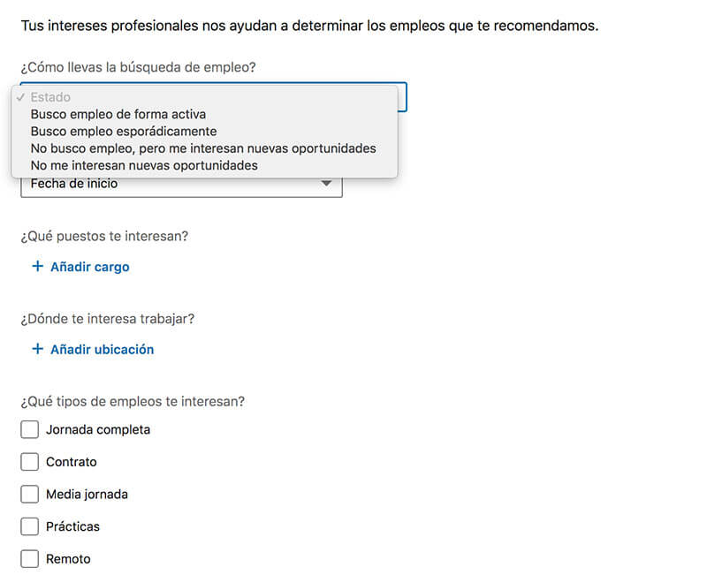
Task: Click the job search status select box edge
Action: 402,97
